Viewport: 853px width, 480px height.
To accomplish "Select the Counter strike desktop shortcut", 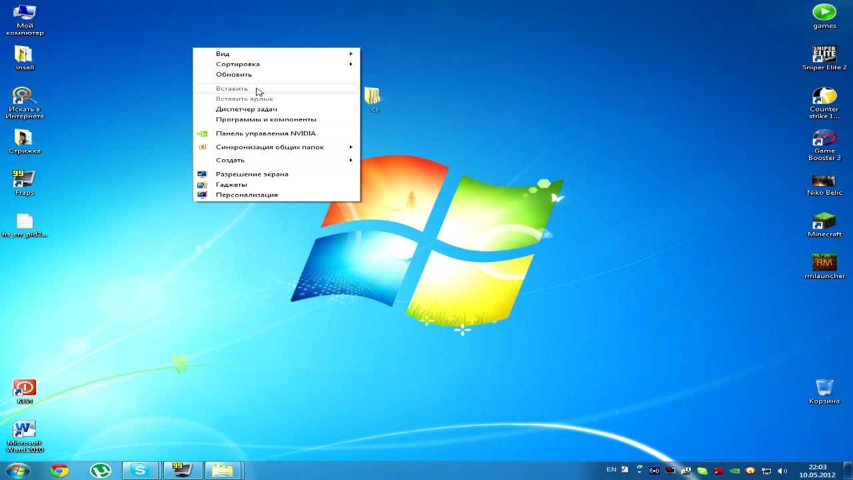I will click(824, 103).
